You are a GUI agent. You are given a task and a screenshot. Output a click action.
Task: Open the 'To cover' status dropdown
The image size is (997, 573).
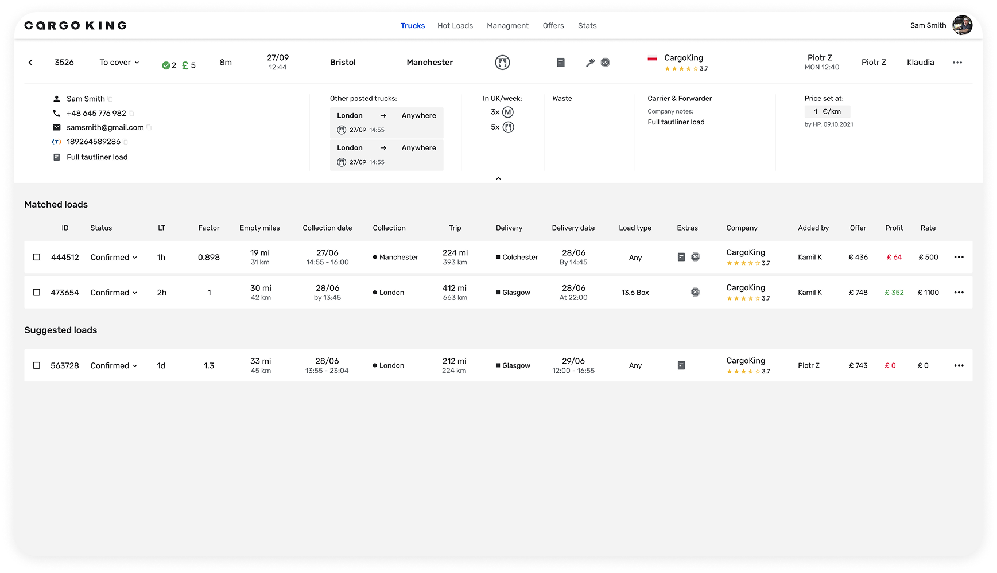point(119,63)
